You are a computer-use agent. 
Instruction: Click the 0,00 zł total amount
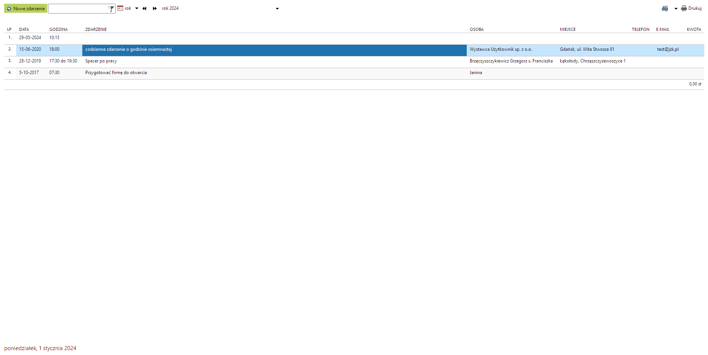point(695,84)
